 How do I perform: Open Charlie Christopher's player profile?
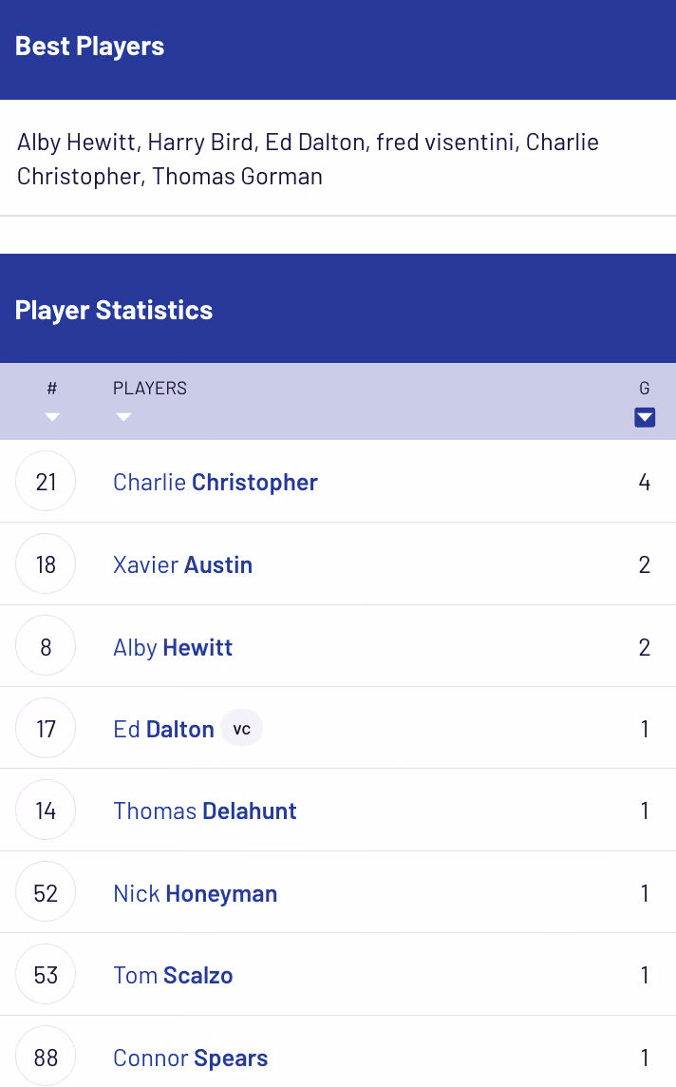pyautogui.click(x=216, y=482)
